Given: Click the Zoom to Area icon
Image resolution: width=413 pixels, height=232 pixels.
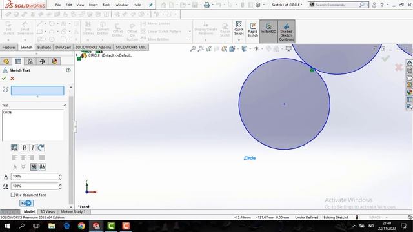Looking at the screenshot, I should point(201,49).
